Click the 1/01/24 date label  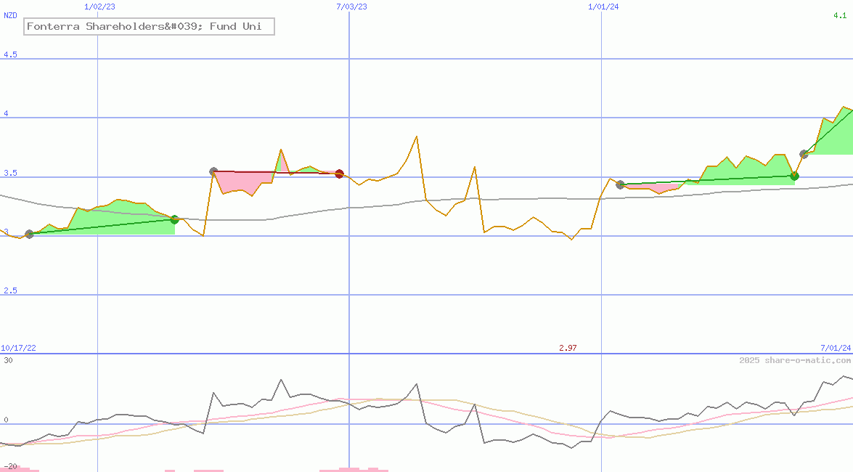[603, 7]
